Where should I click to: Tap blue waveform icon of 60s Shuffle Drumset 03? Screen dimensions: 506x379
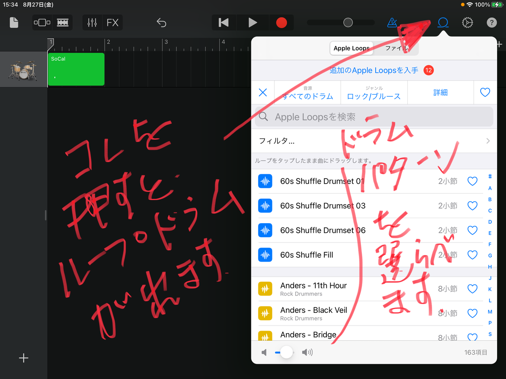tap(265, 206)
